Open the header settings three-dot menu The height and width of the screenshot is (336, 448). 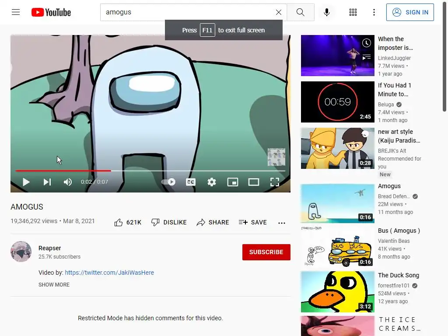tap(374, 12)
